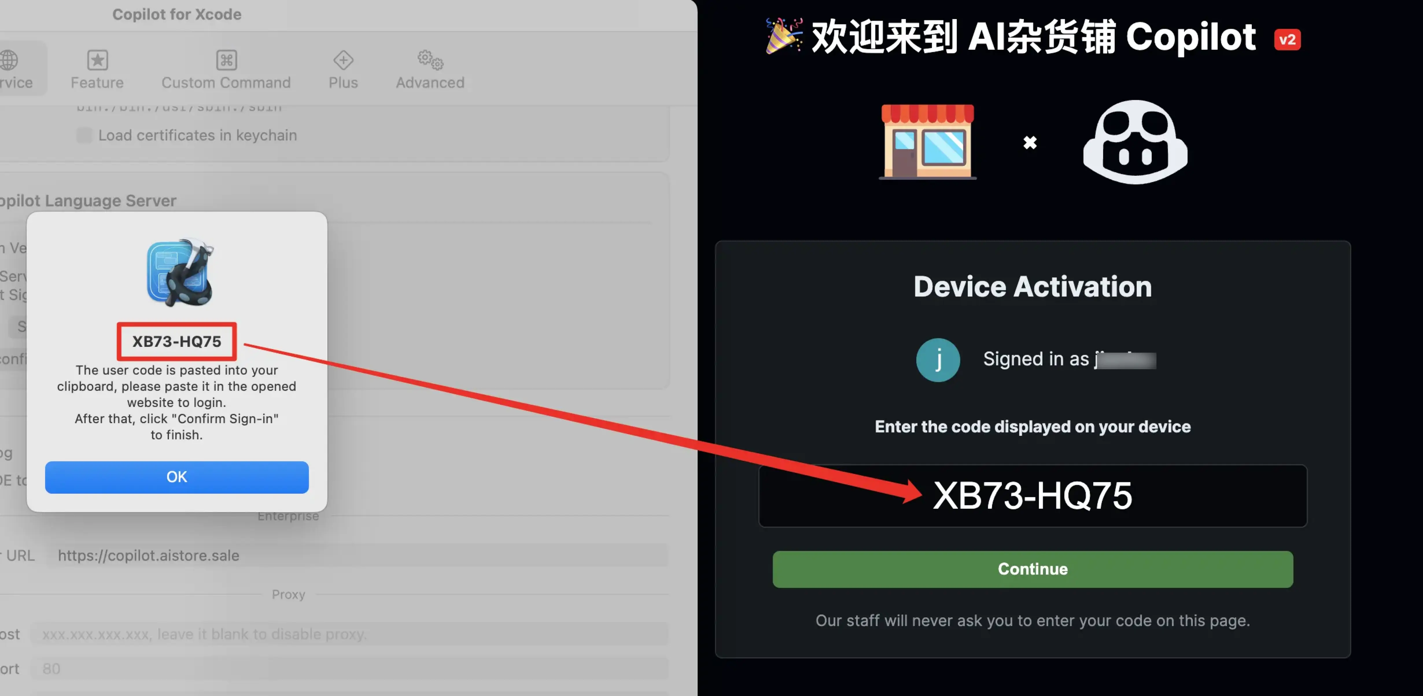
Task: Enable Load certificates in keychain checkbox
Action: (84, 135)
